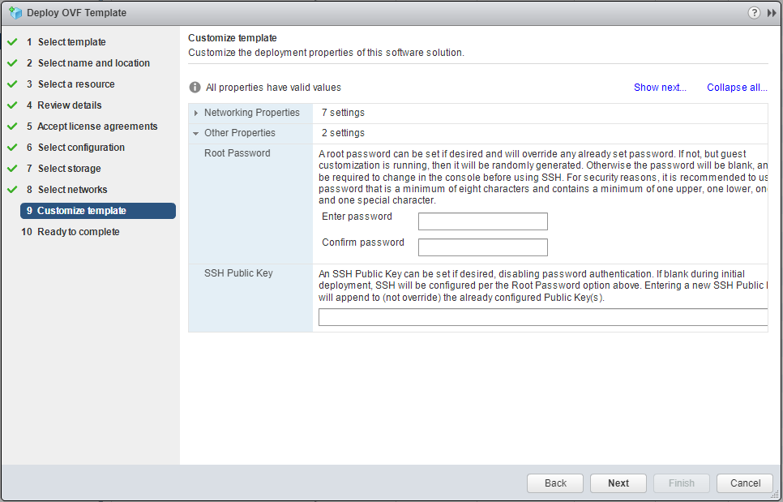Click the checkmark for Accept license agreements
The image size is (783, 502).
coord(12,127)
